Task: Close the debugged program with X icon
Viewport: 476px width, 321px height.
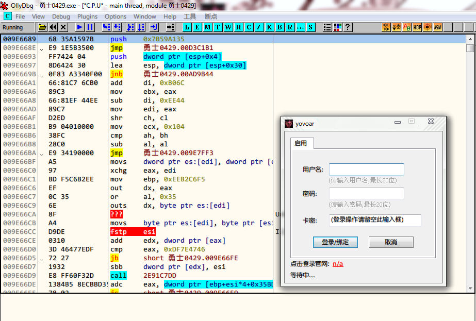Action: point(63,27)
